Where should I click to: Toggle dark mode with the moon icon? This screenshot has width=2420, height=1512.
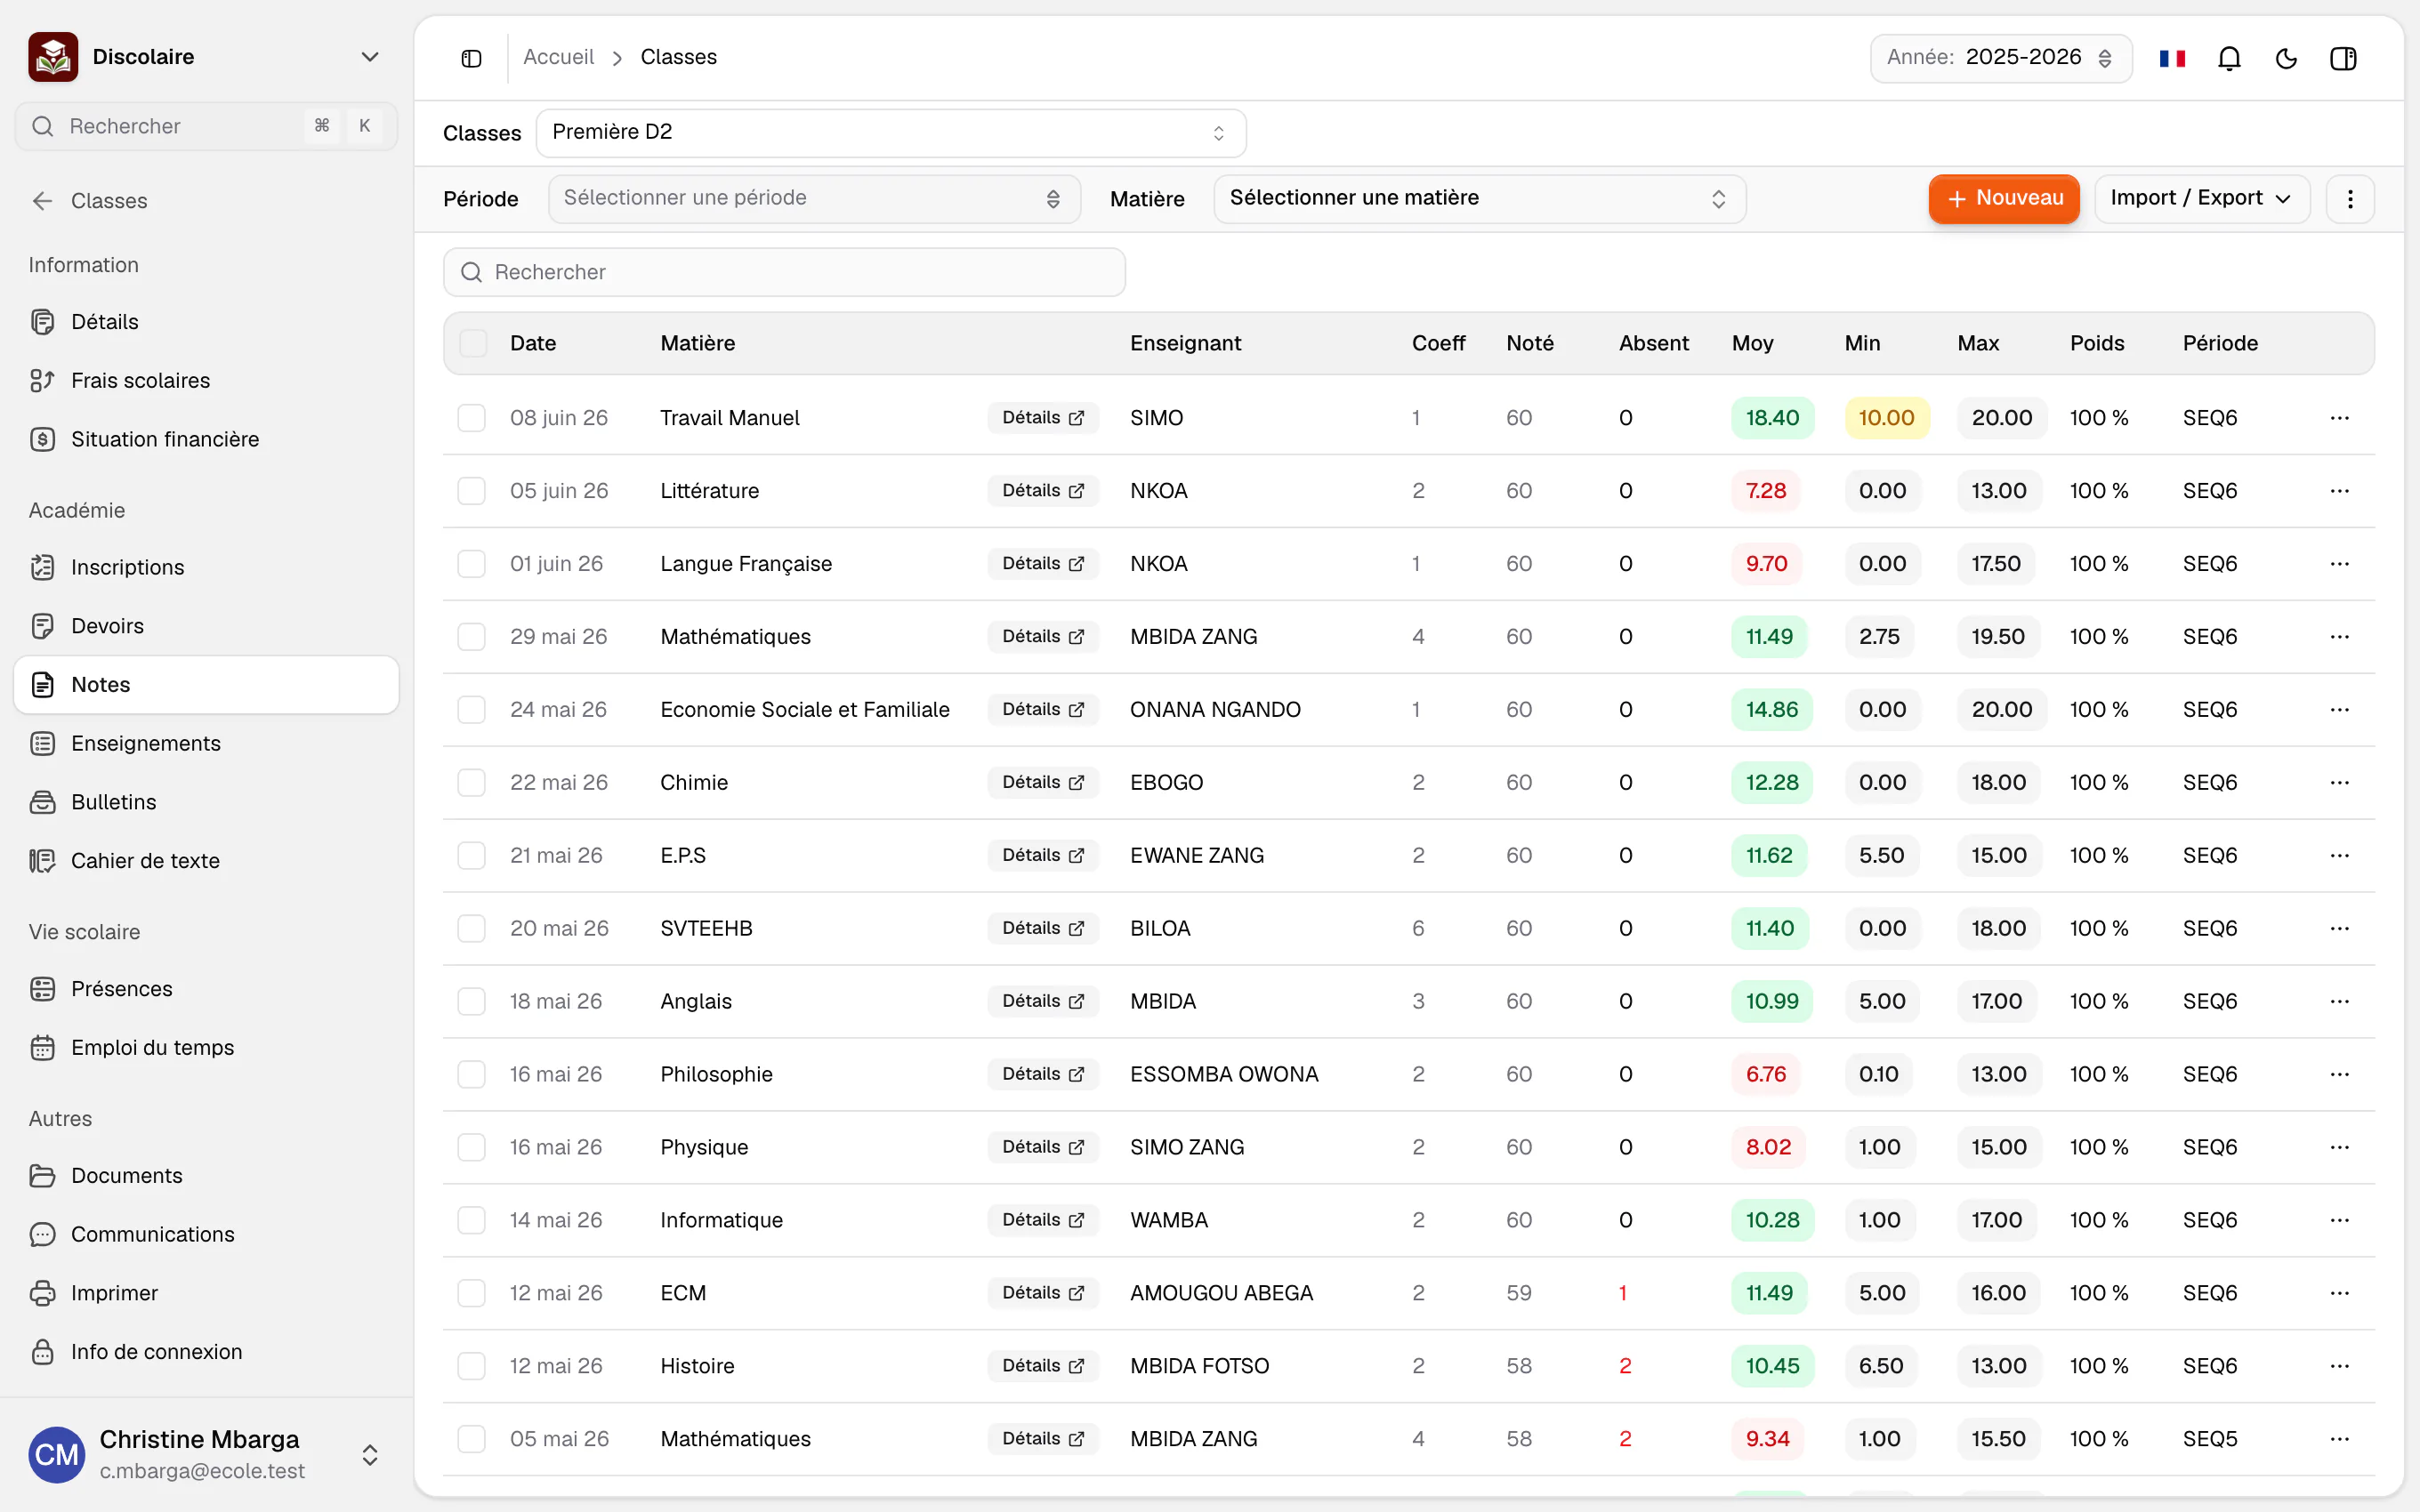[x=2286, y=58]
